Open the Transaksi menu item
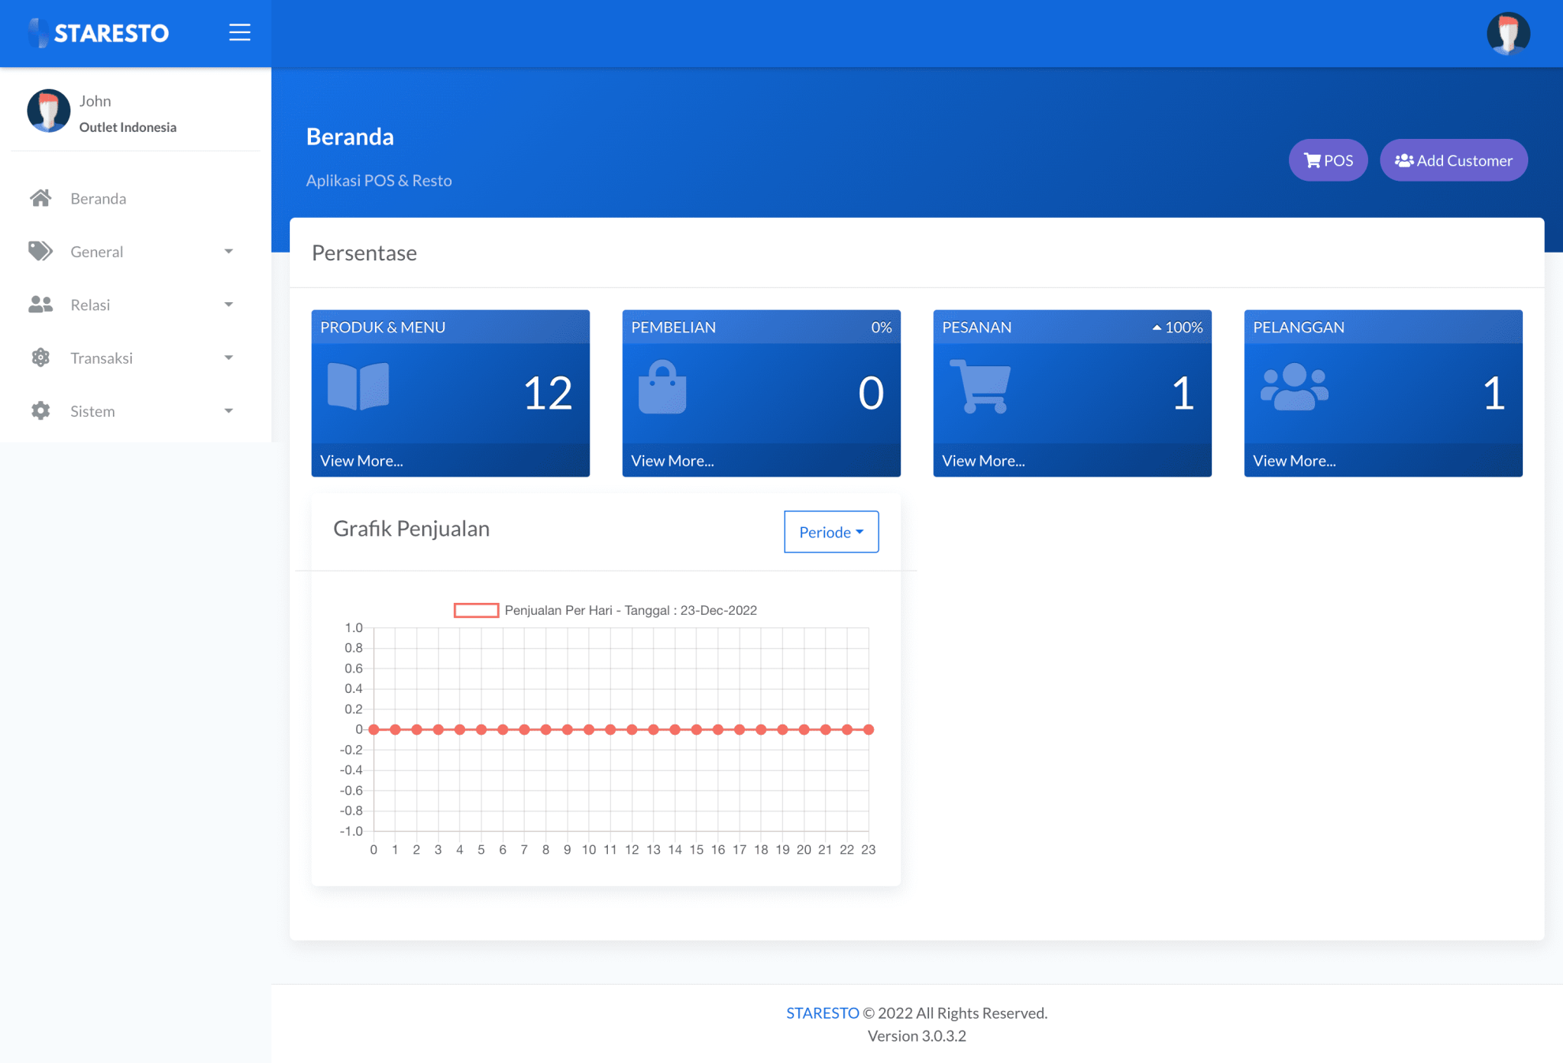The width and height of the screenshot is (1563, 1063). point(101,357)
